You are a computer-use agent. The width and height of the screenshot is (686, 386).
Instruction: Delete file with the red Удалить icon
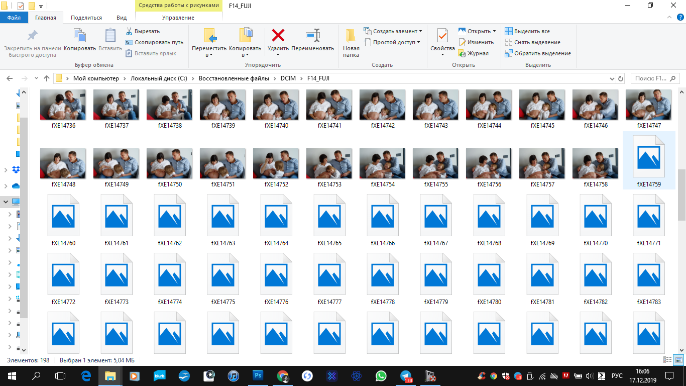278,35
